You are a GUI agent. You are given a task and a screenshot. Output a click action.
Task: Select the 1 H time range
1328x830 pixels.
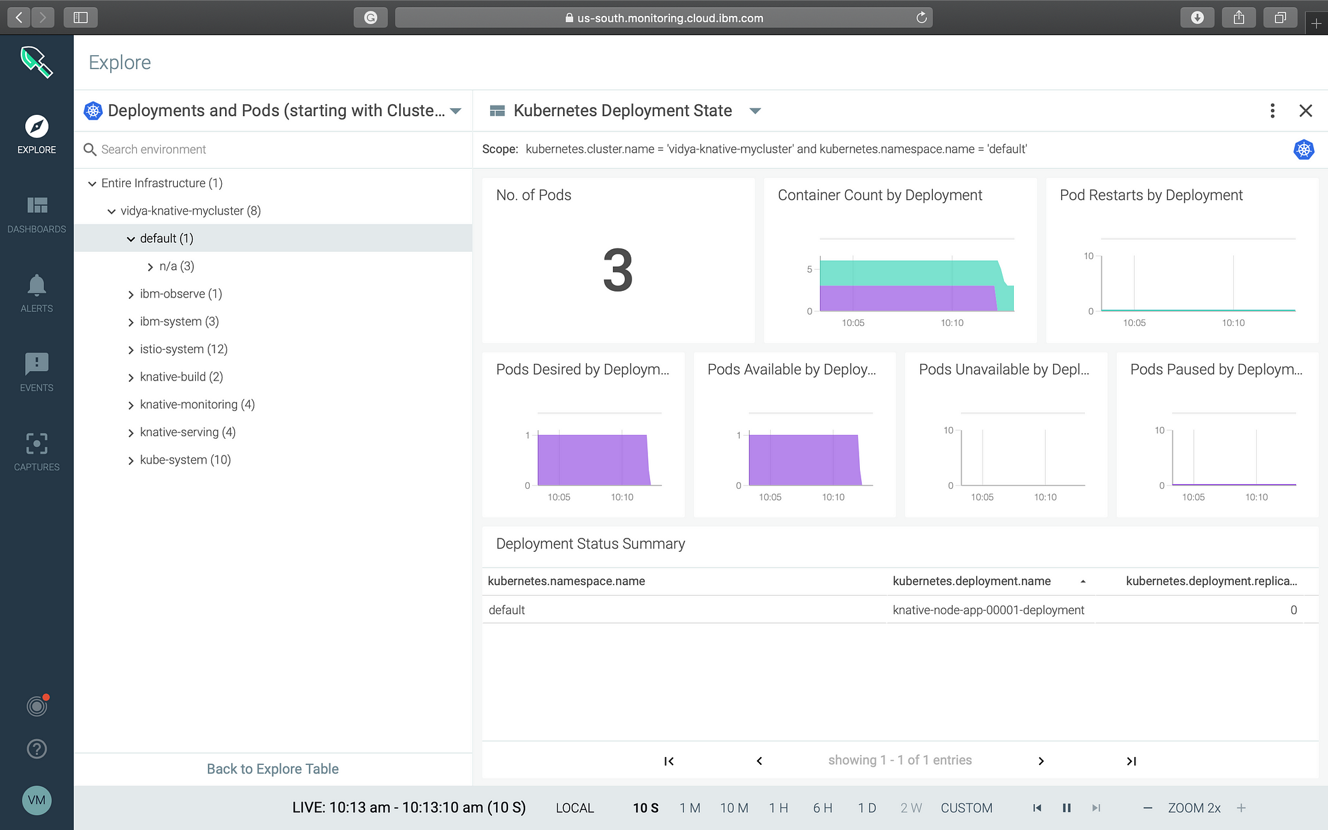pyautogui.click(x=778, y=808)
